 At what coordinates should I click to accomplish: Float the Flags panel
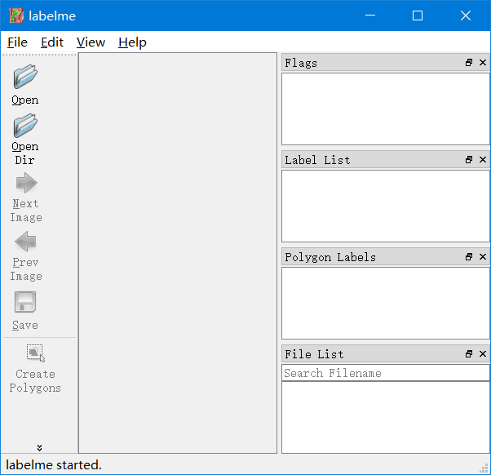point(469,63)
